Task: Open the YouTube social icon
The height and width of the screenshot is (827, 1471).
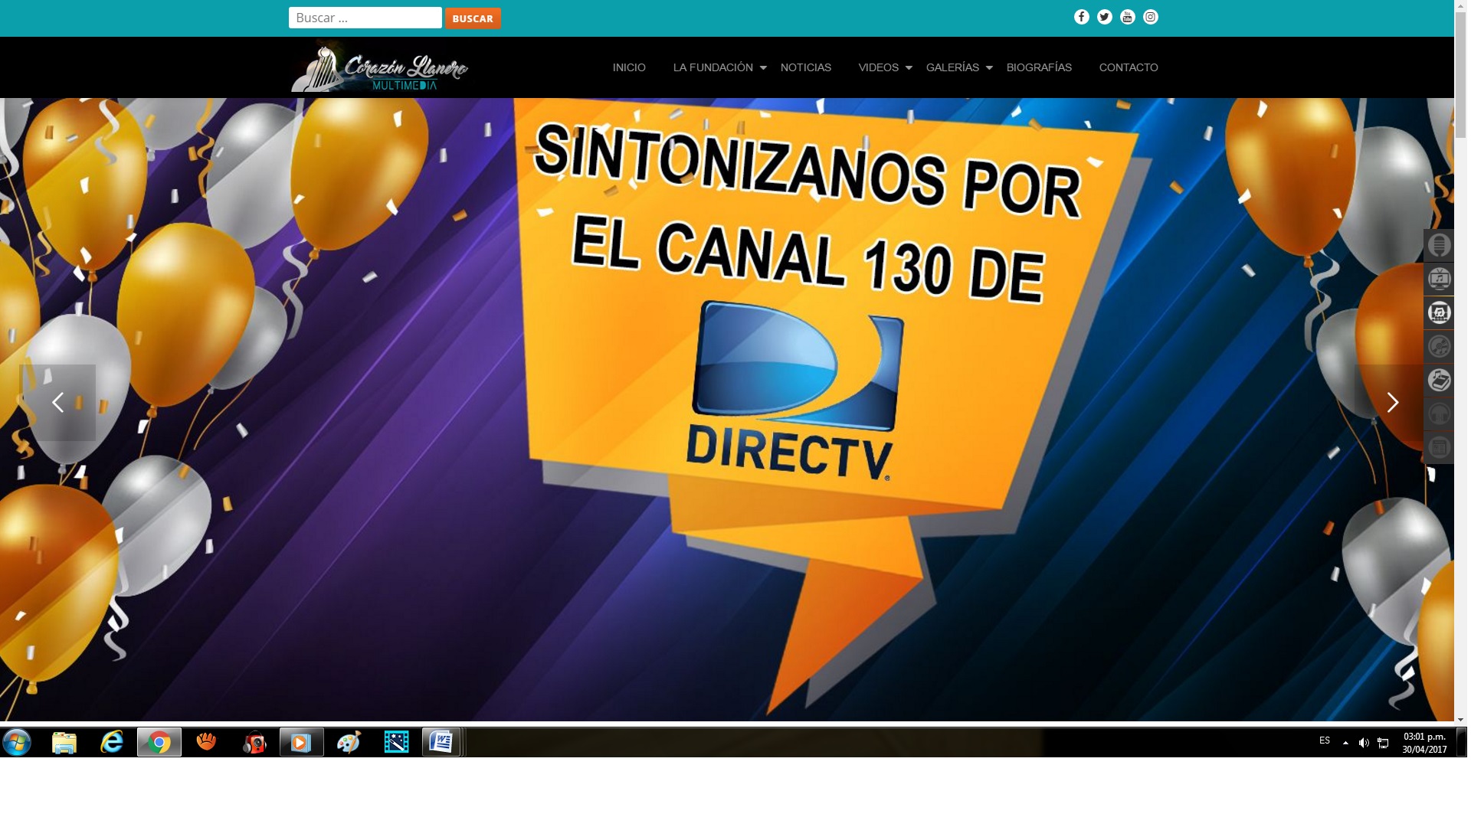Action: pos(1127,17)
